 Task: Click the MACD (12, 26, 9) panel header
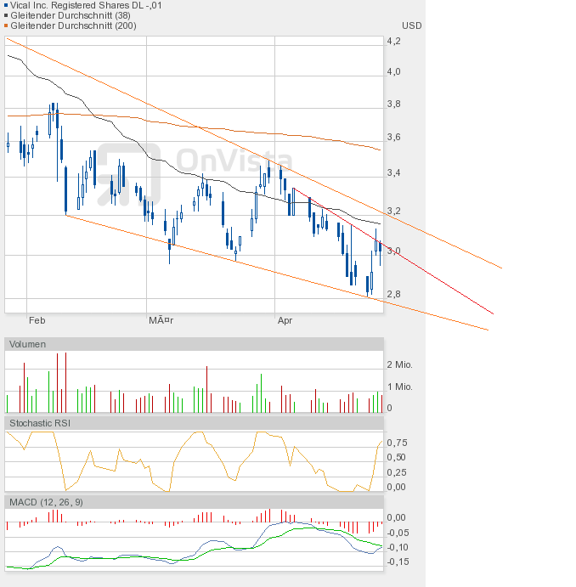pyautogui.click(x=47, y=502)
